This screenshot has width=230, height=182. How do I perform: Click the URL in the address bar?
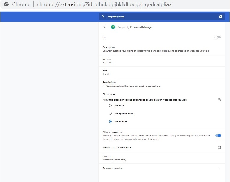(x=104, y=4)
